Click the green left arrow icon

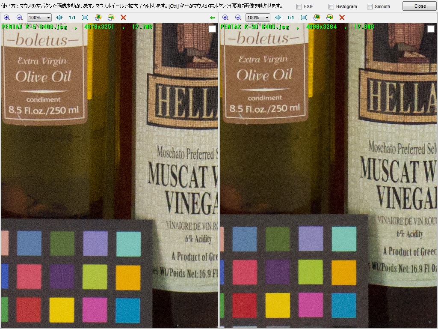(212, 18)
